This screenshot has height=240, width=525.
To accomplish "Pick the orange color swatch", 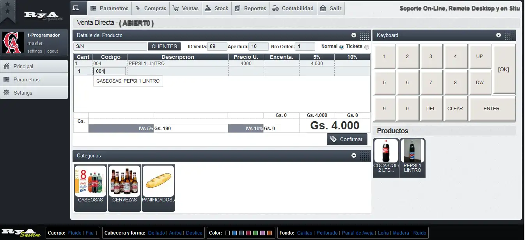I will (269, 233).
